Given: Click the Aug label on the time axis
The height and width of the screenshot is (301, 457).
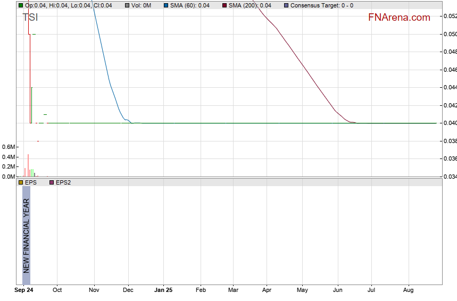Looking at the screenshot, I should pos(408,290).
